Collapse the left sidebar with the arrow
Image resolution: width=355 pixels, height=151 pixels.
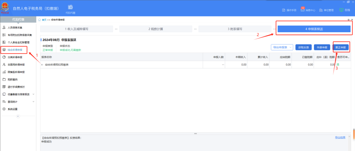click(18, 116)
